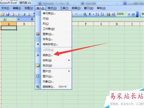Click the Sort Descending icon
The image size is (144, 108).
tap(102, 14)
